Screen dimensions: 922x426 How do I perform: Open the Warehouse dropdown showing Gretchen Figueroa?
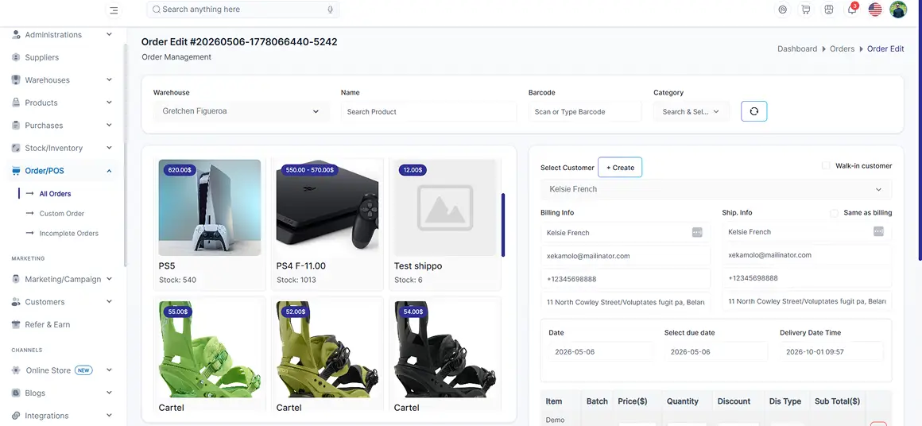[x=241, y=111]
